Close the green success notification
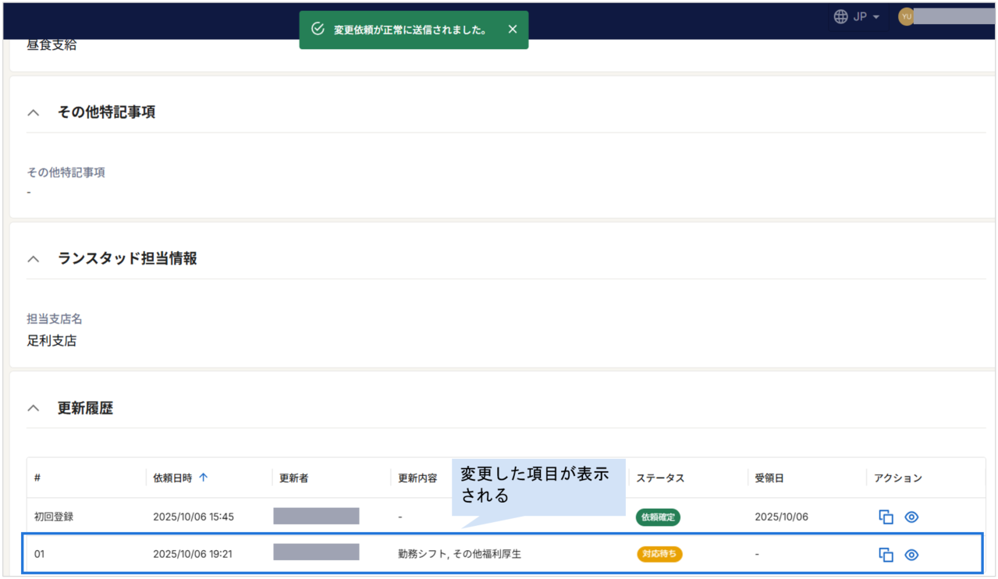 coord(512,30)
